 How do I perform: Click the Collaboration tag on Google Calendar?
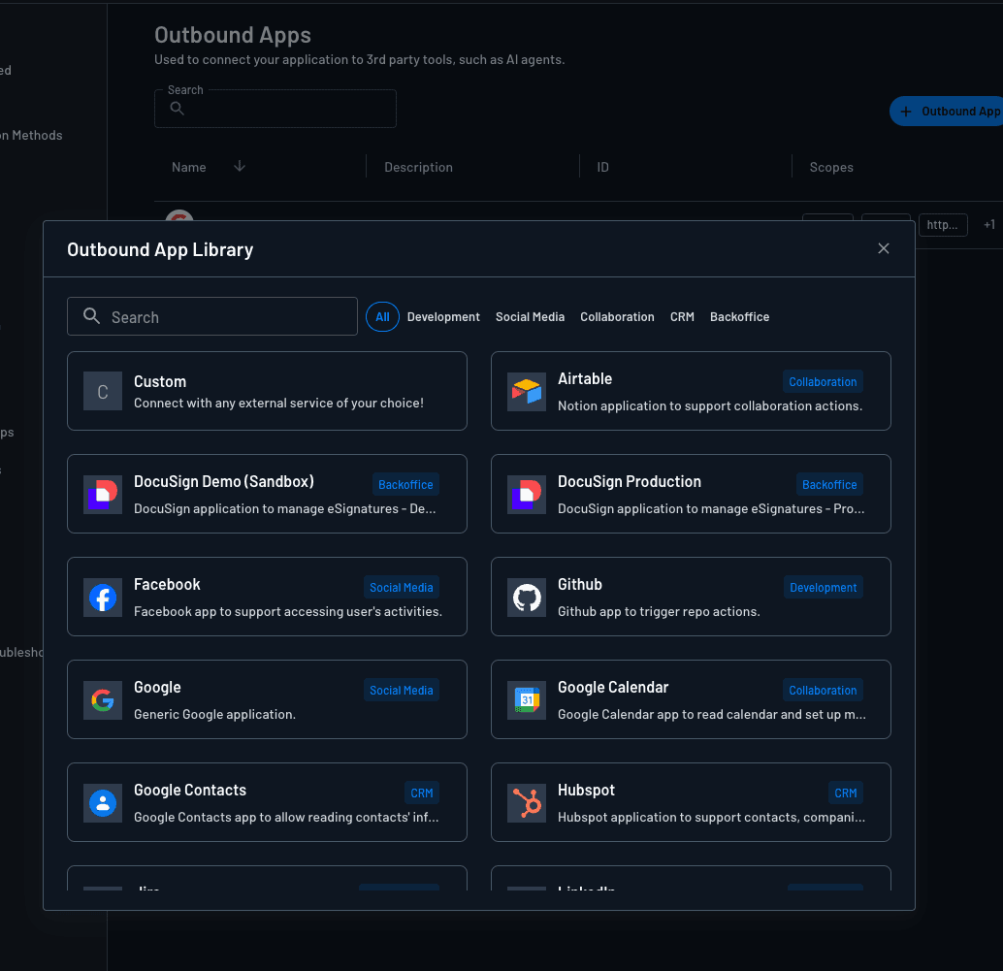click(823, 691)
